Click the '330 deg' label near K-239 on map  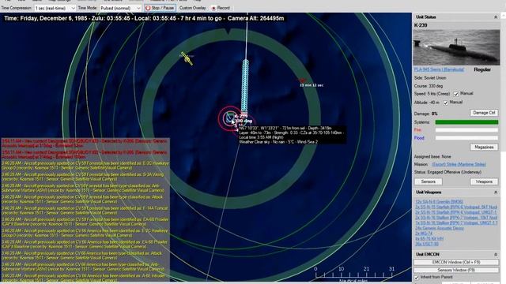244,121
